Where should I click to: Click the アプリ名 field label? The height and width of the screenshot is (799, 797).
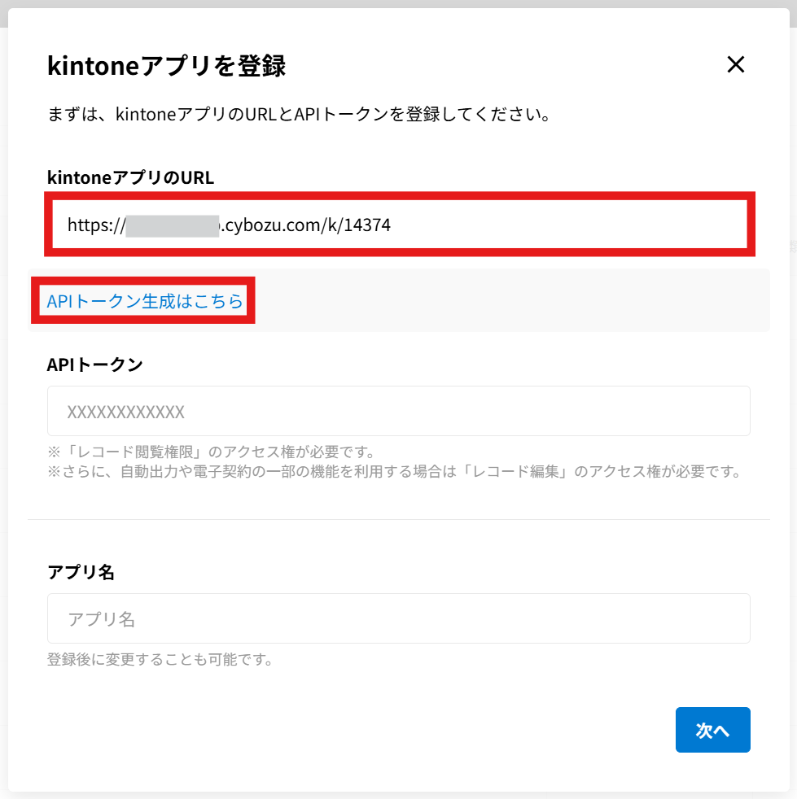point(81,572)
